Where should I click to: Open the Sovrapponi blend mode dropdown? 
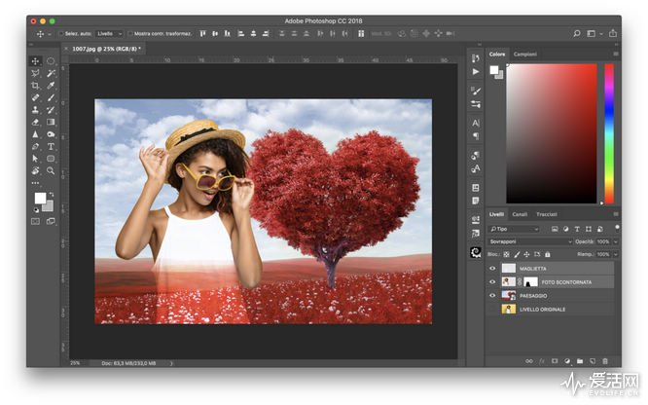click(530, 241)
